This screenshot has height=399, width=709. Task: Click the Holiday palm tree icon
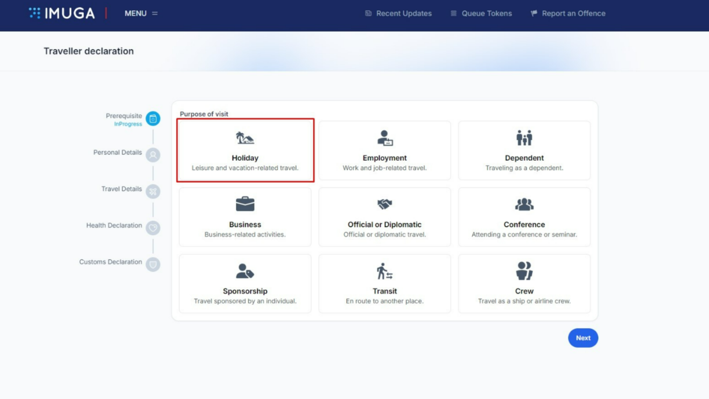(x=245, y=138)
